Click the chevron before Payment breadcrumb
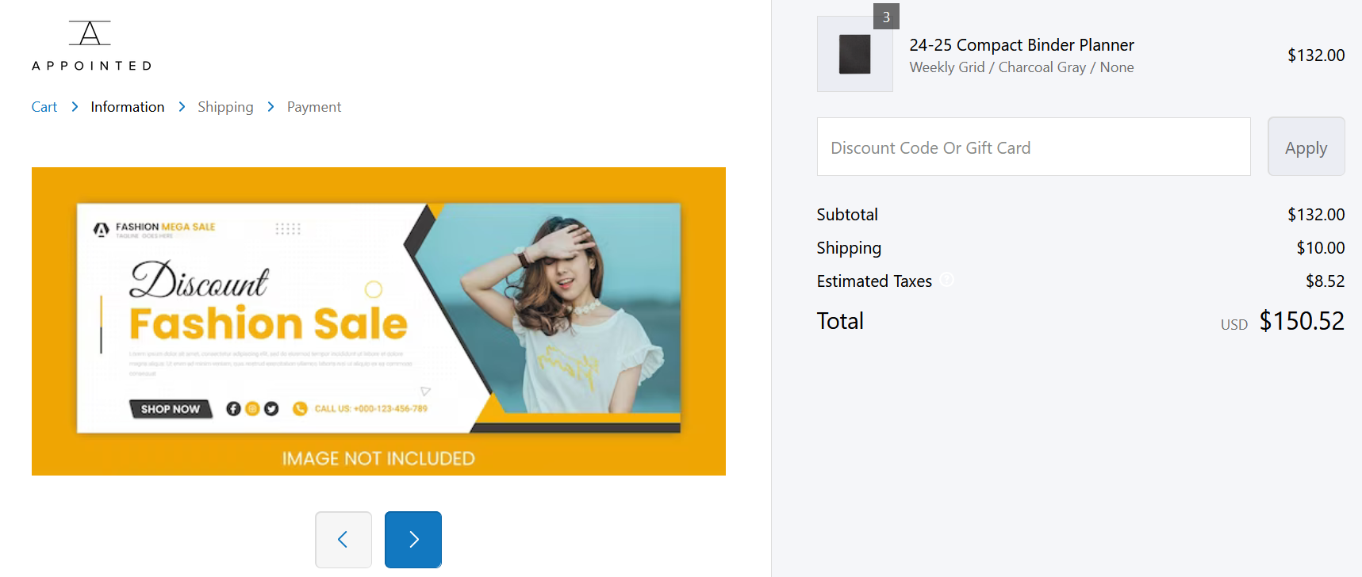 coord(270,107)
